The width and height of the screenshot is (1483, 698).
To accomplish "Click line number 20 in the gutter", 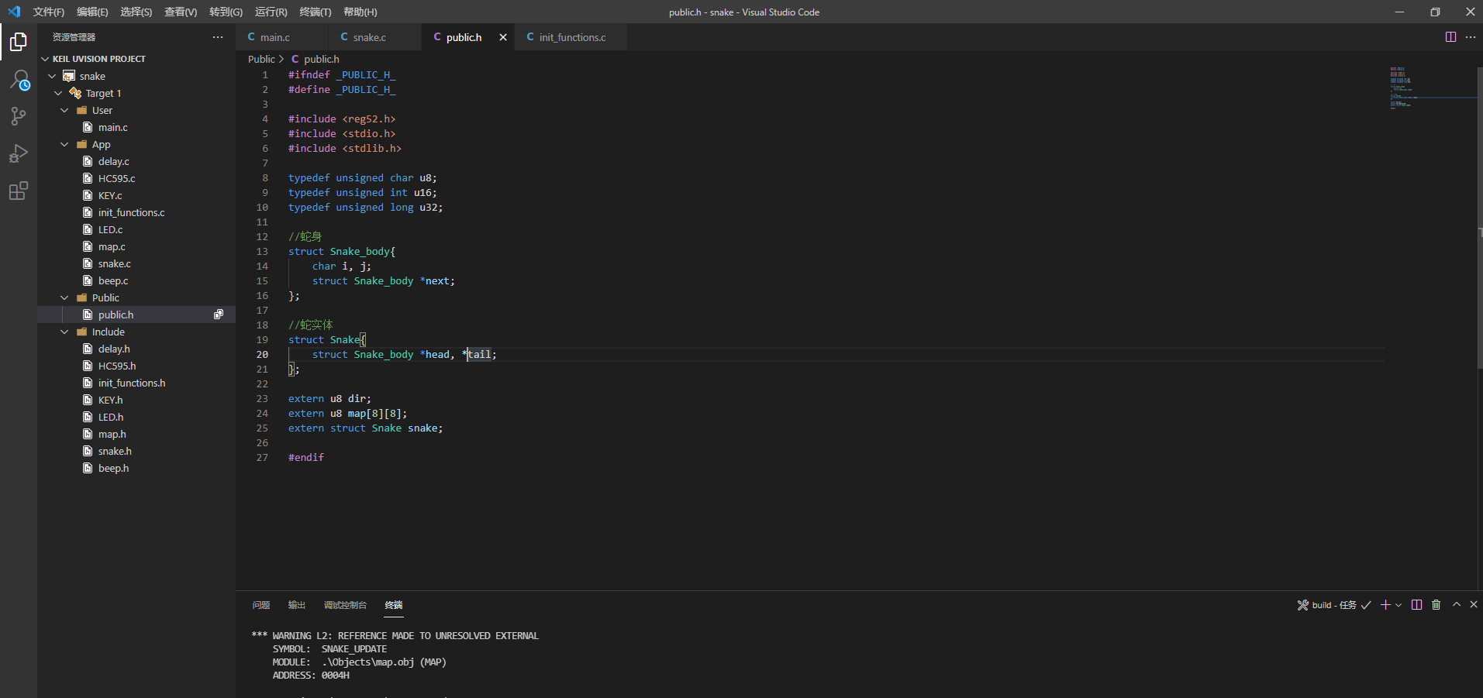I will pos(262,355).
